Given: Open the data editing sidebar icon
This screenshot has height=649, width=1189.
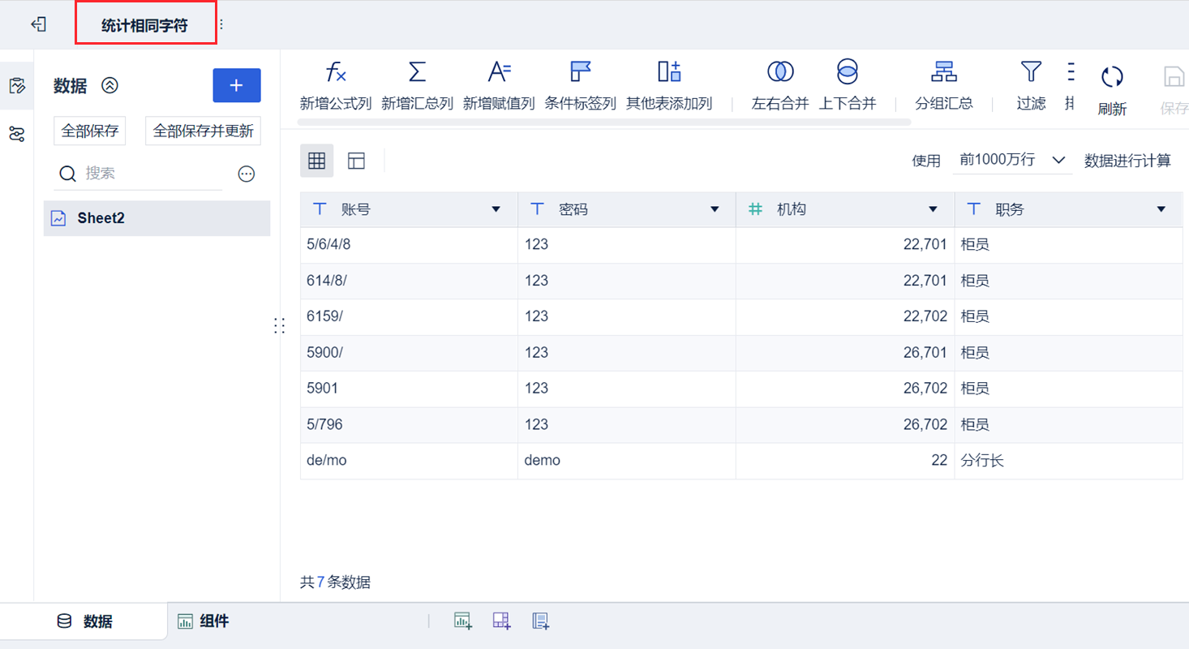Looking at the screenshot, I should pos(17,86).
